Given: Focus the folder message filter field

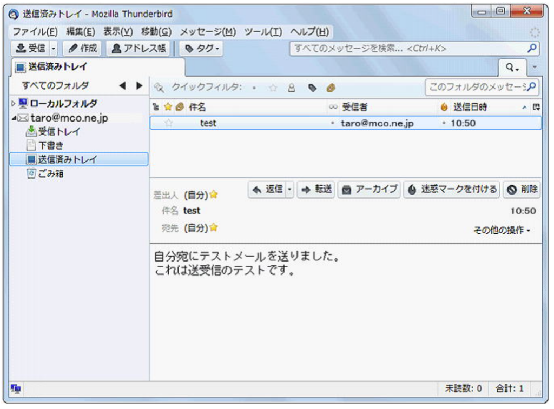Looking at the screenshot, I should coord(482,87).
